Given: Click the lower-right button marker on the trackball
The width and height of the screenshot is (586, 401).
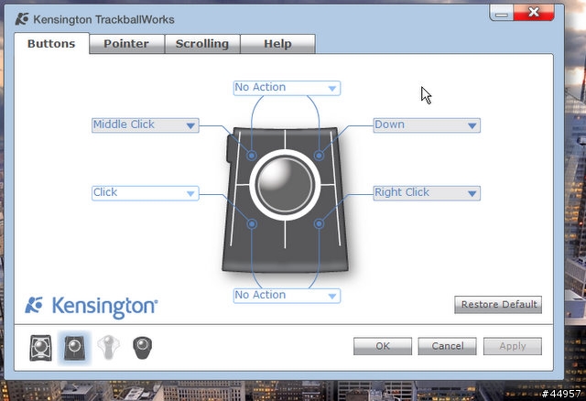Looking at the screenshot, I should click(x=319, y=223).
